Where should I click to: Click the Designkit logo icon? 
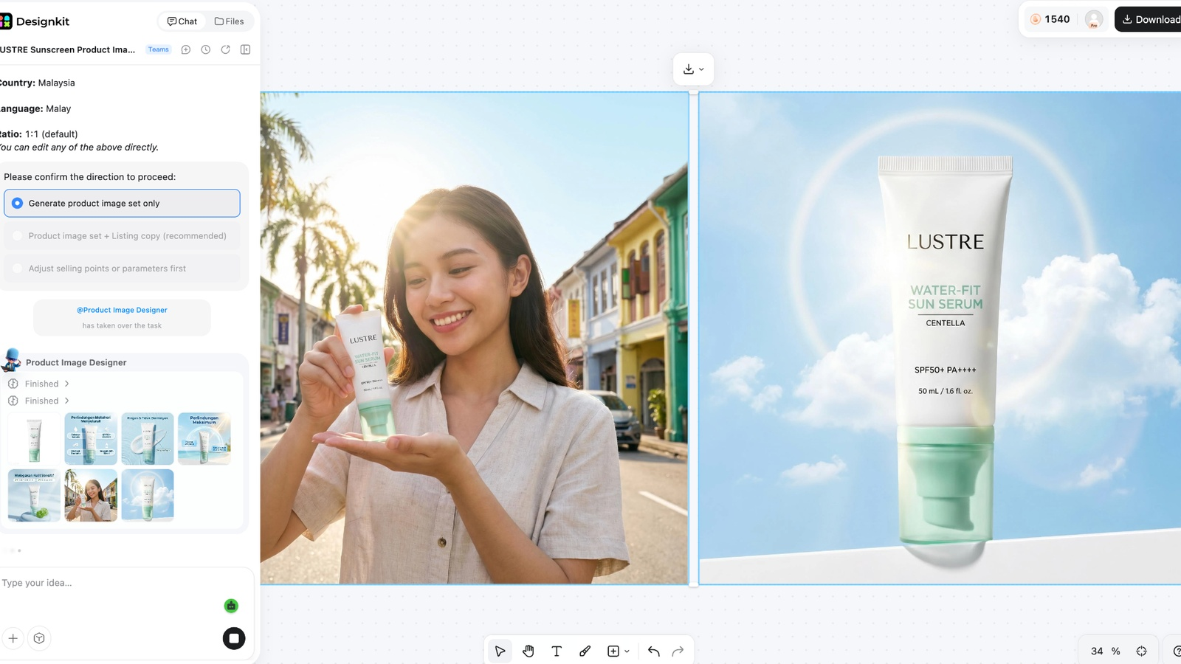[x=5, y=21]
